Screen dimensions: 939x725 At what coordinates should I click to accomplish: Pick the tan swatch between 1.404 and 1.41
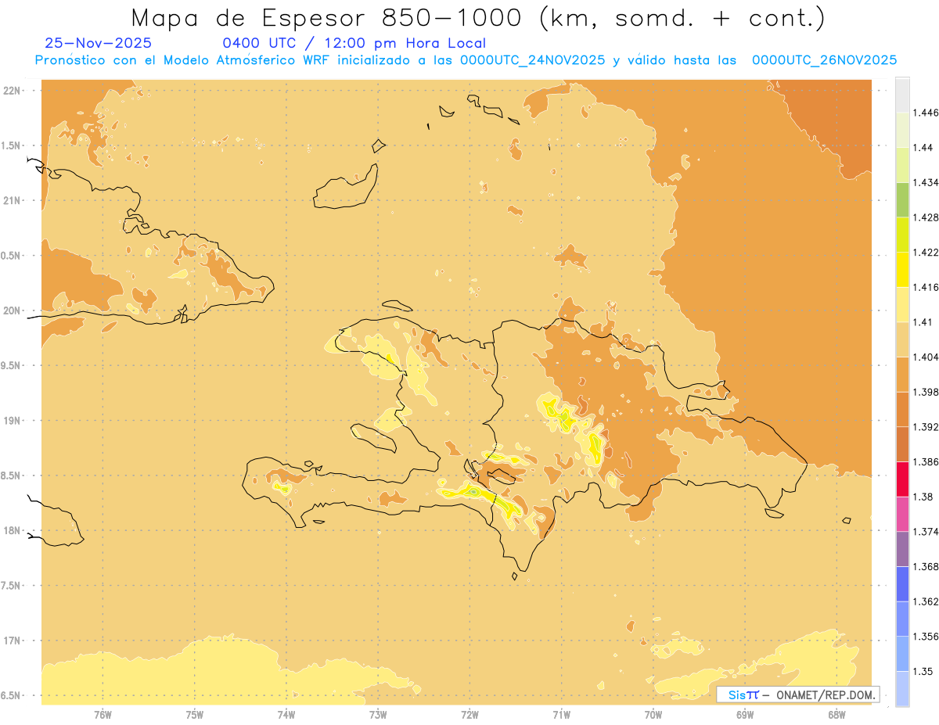click(902, 339)
